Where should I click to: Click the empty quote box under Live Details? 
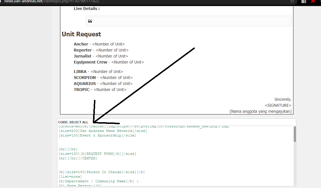[x=189, y=21]
